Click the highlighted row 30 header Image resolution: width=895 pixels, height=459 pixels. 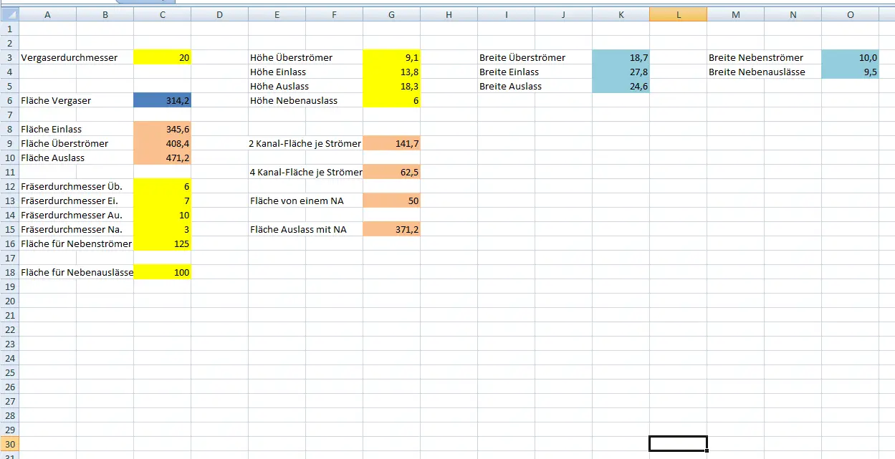[x=9, y=444]
